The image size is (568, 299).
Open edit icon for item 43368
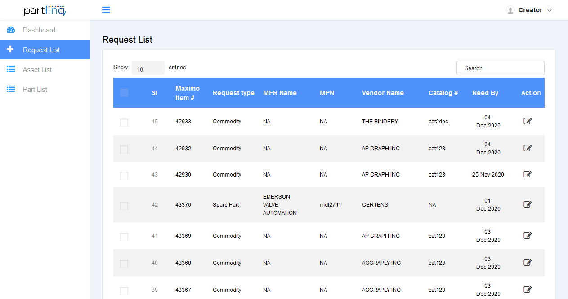(x=528, y=263)
